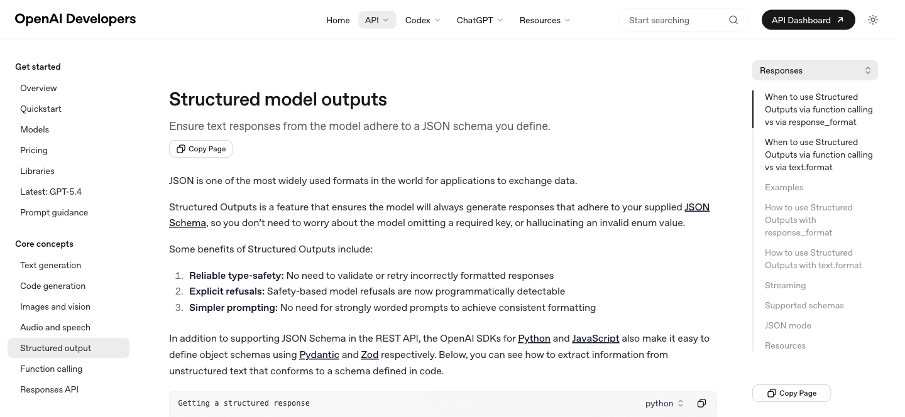This screenshot has height=417, width=905.
Task: Follow the JavaScript SDK link
Action: (x=596, y=338)
